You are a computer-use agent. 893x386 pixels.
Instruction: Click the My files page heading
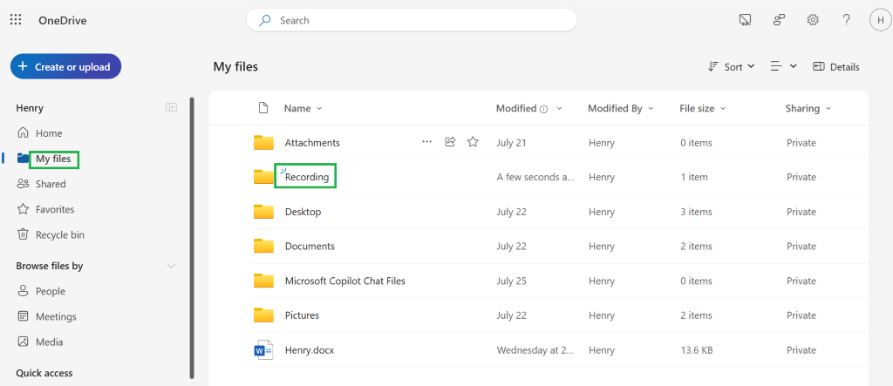coord(235,66)
